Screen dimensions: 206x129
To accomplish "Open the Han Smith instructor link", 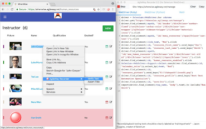I will pyautogui.click(x=36, y=118).
